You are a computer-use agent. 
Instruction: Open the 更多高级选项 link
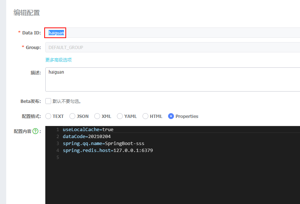(x=58, y=60)
